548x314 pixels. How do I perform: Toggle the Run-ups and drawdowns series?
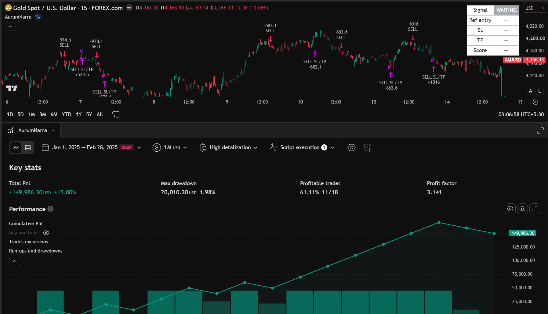pyautogui.click(x=36, y=251)
